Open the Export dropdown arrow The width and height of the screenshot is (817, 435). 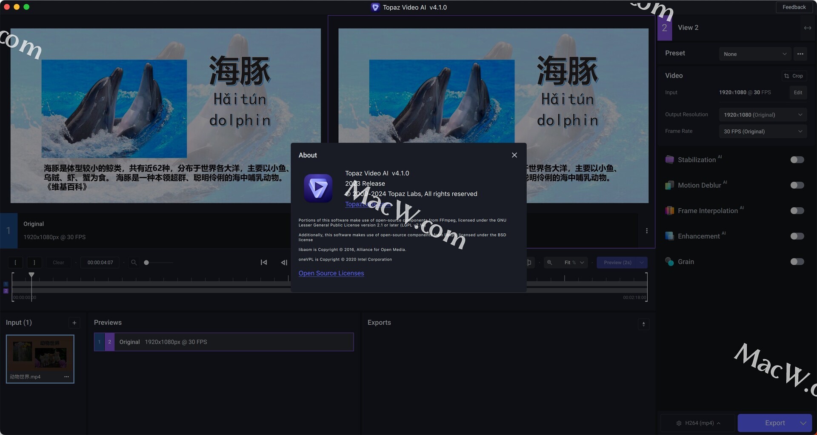click(x=803, y=423)
